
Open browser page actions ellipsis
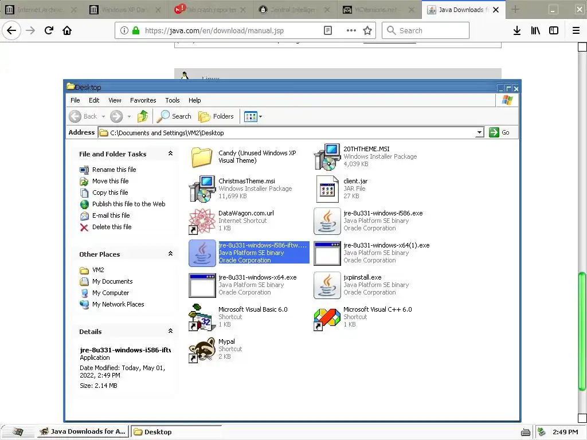click(351, 31)
